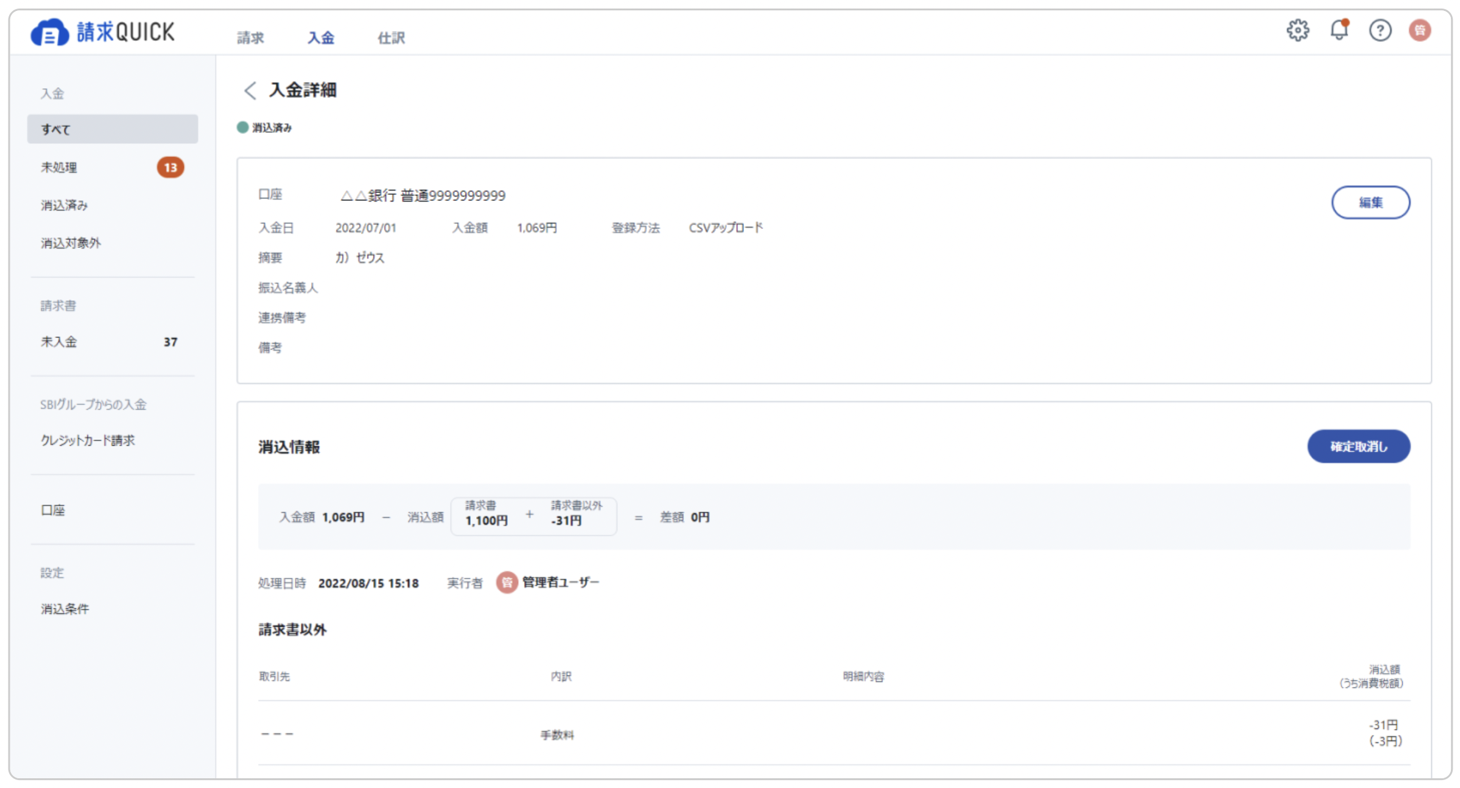Viewport: 1460px width, 788px height.
Task: Open the settings gear icon
Action: click(1297, 30)
